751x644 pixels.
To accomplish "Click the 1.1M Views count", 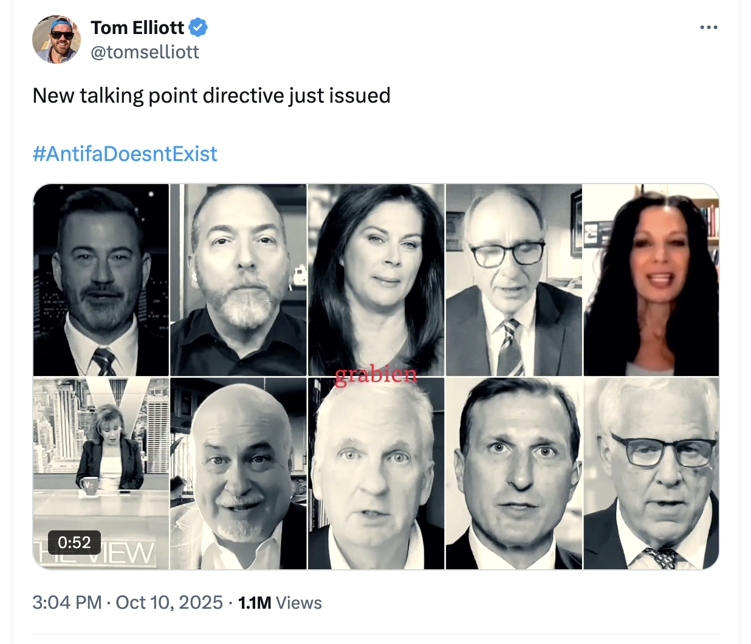I will pyautogui.click(x=279, y=603).
